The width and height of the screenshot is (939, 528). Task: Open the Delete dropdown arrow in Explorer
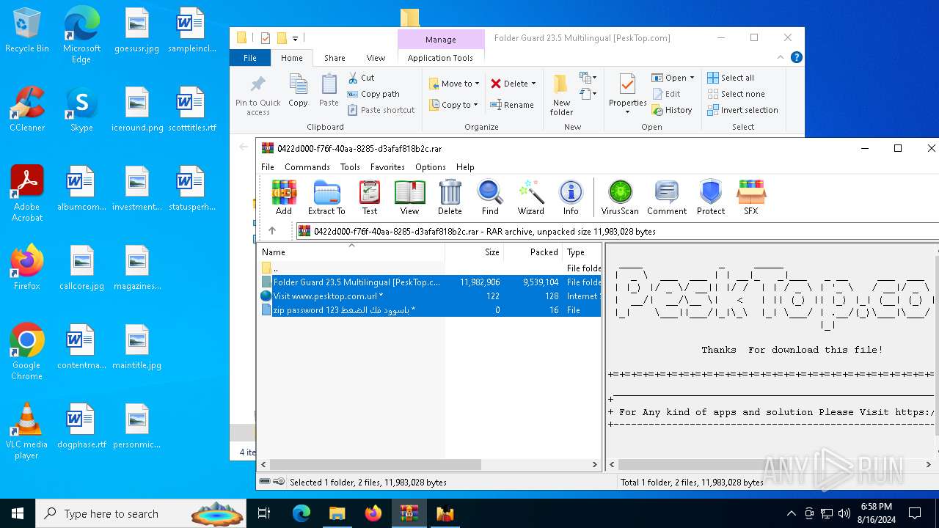pyautogui.click(x=533, y=84)
